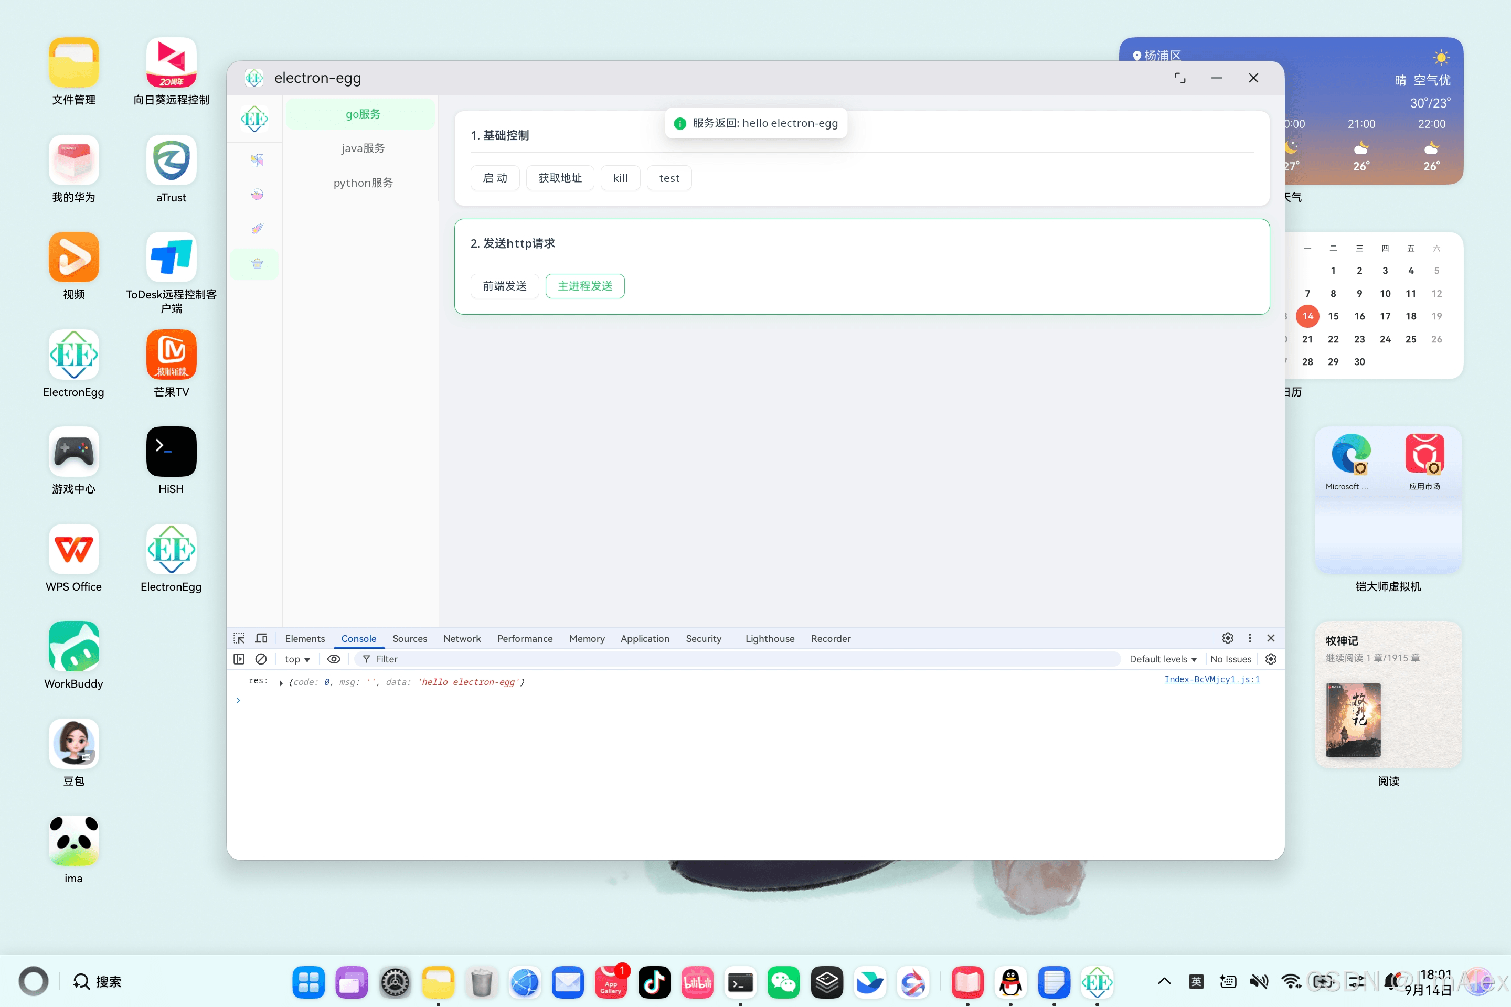This screenshot has height=1007, width=1511.
Task: Open TikTok icon in the dock
Action: coord(654,982)
